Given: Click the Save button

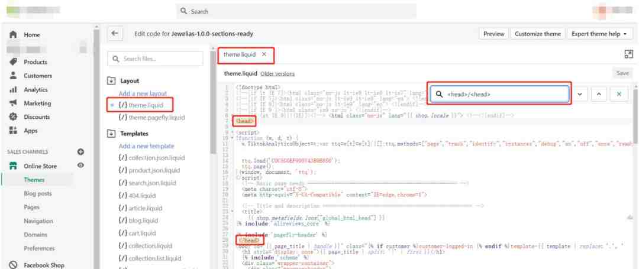Looking at the screenshot, I should [x=622, y=73].
